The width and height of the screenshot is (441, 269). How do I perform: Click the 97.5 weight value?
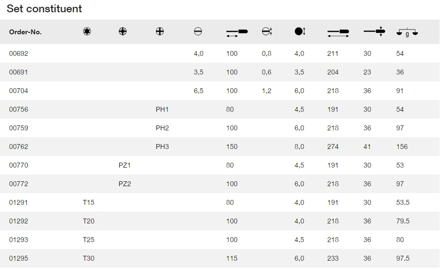tap(403, 258)
